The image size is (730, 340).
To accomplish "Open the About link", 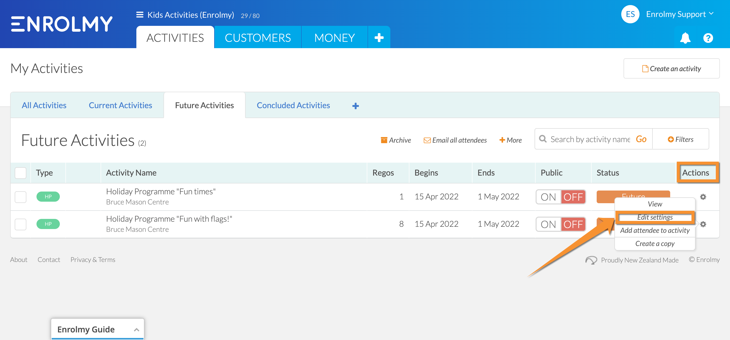I will 19,259.
